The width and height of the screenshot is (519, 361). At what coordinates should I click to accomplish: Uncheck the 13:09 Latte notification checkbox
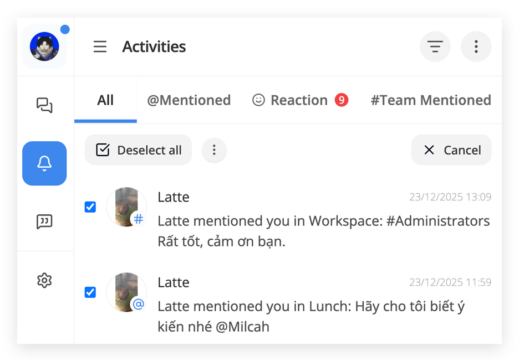[x=90, y=207]
